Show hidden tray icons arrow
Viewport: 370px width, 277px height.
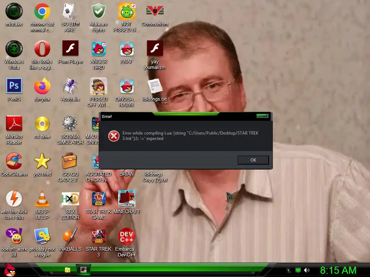click(x=288, y=271)
